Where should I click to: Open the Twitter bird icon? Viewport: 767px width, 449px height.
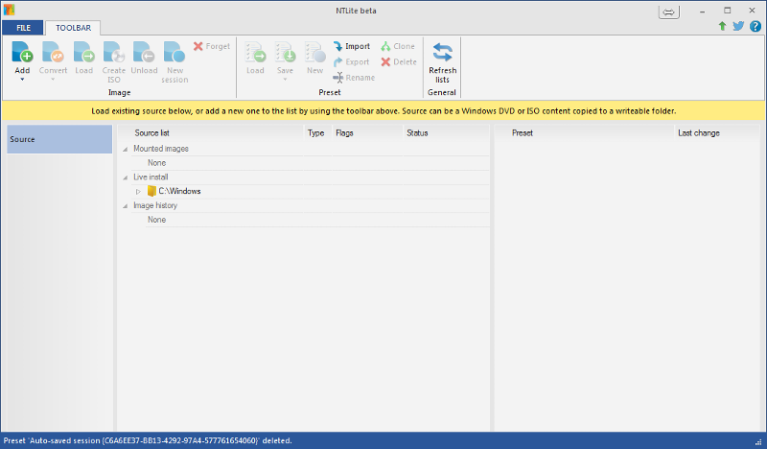(738, 26)
